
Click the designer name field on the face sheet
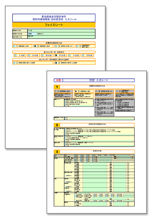point(61,37)
